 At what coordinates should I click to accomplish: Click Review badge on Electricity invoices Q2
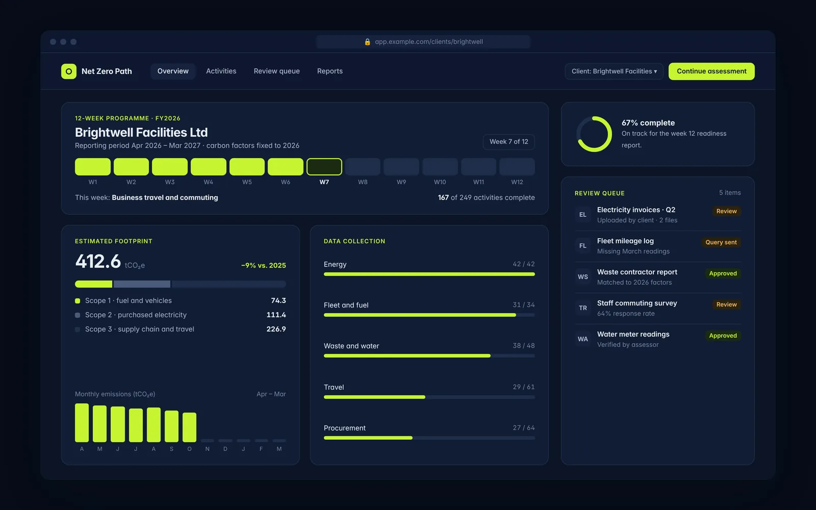tap(726, 211)
